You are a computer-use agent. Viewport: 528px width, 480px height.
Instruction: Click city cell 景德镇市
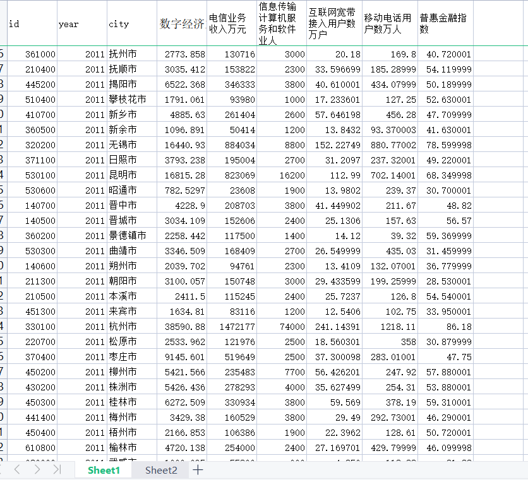tap(132, 235)
